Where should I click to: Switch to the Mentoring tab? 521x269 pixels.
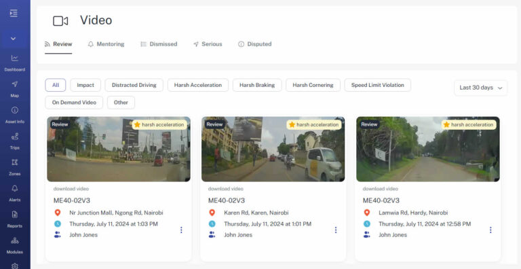point(106,44)
